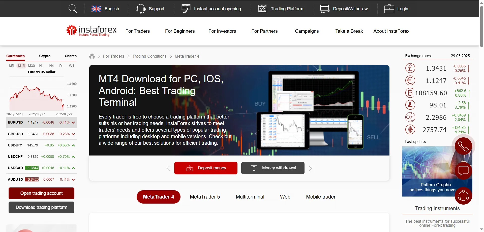
Task: Select the MetaTrader 5 tab
Action: pyautogui.click(x=205, y=197)
